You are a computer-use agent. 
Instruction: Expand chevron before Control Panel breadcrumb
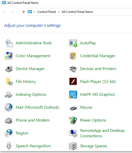pos(34,12)
